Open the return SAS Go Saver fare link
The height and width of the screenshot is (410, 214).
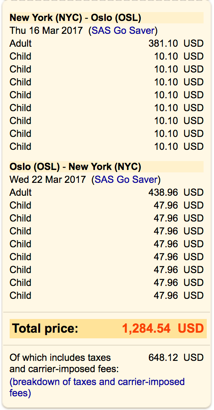click(x=126, y=180)
